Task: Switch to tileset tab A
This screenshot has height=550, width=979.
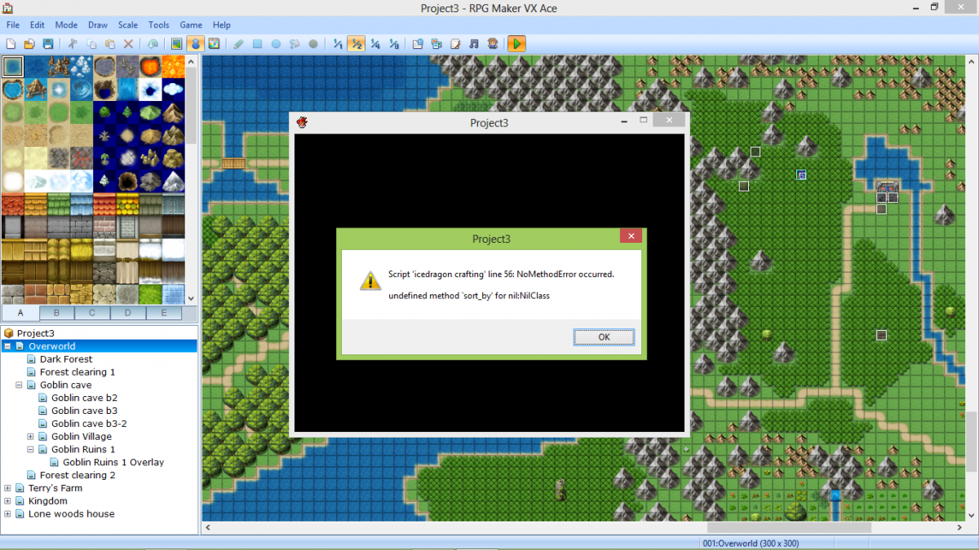Action: pos(20,313)
